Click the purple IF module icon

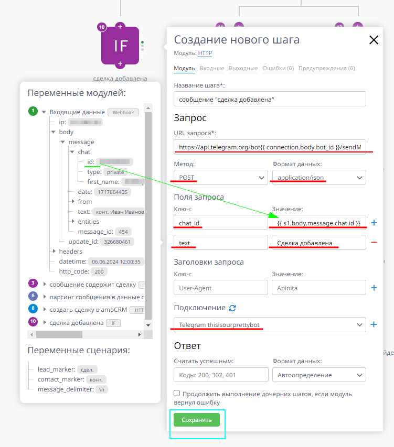pyautogui.click(x=120, y=46)
